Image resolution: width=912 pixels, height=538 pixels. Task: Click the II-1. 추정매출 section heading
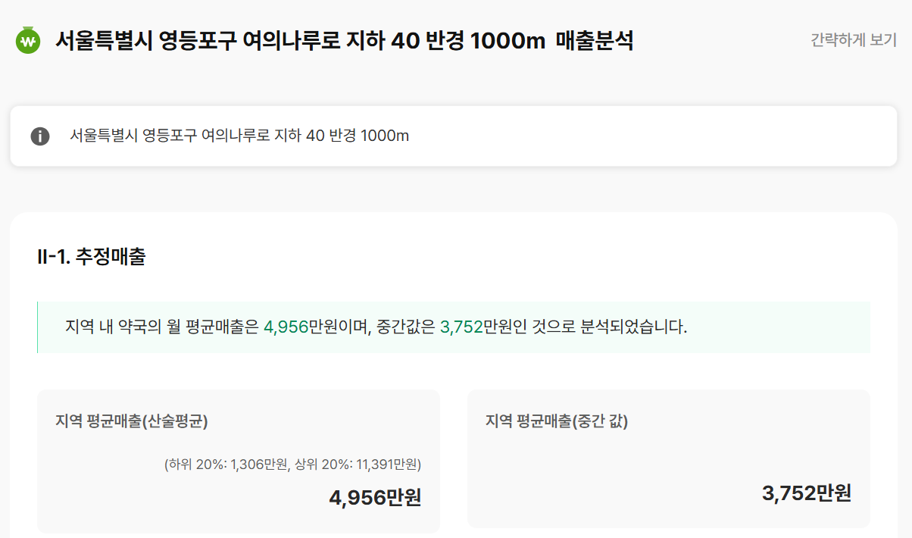coord(91,257)
